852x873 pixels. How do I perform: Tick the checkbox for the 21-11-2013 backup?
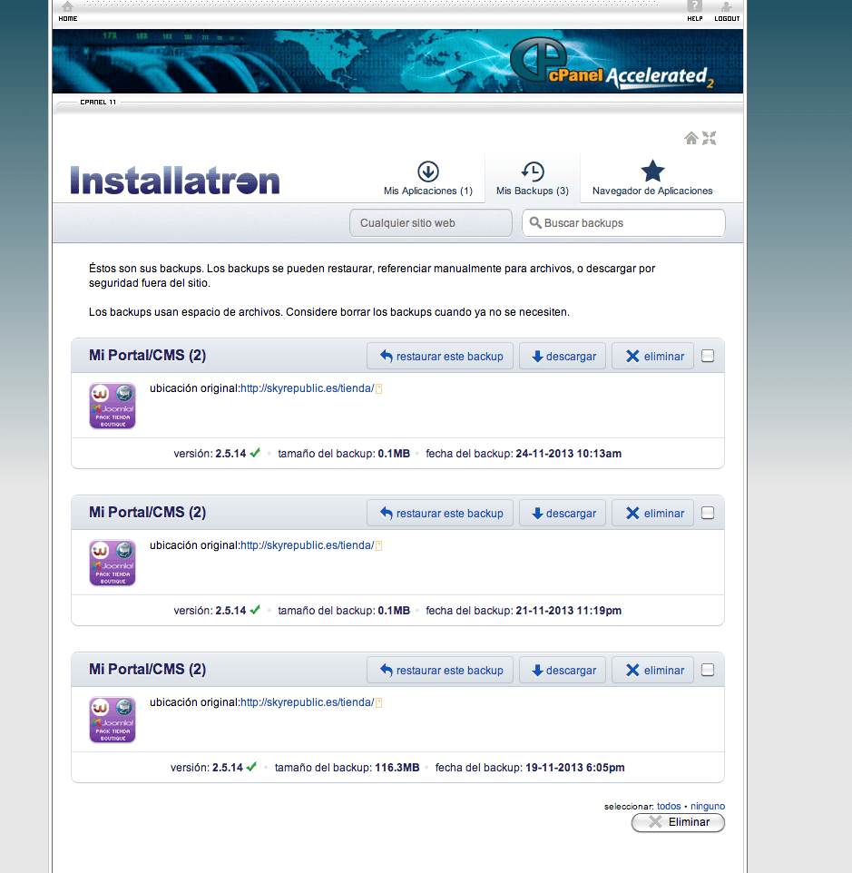coord(708,513)
